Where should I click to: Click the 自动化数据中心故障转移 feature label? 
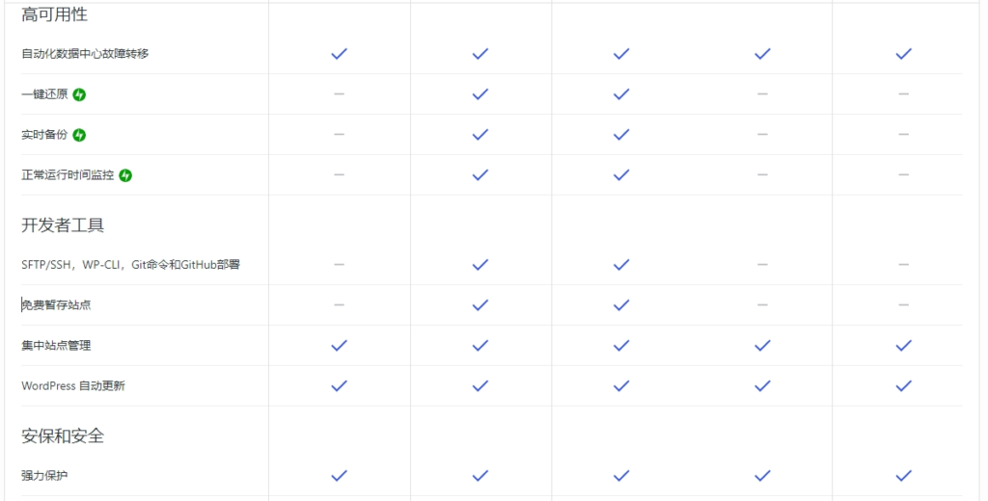click(x=85, y=54)
